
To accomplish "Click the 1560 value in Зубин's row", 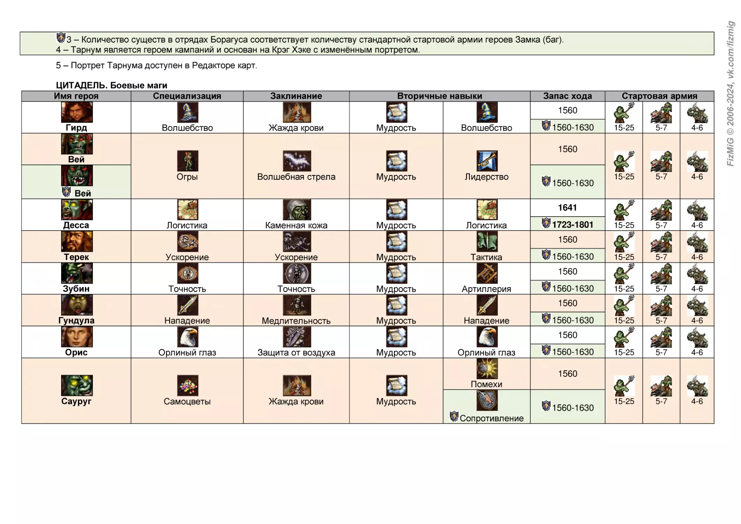I will pos(568,271).
